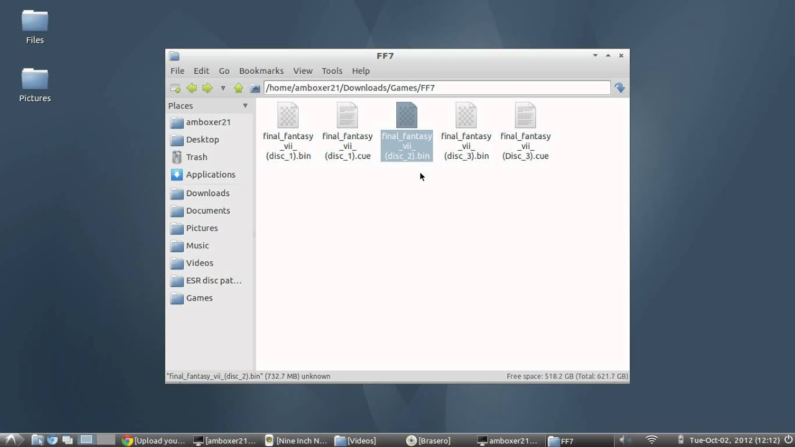Click the path location field
795x447 pixels.
coord(437,88)
